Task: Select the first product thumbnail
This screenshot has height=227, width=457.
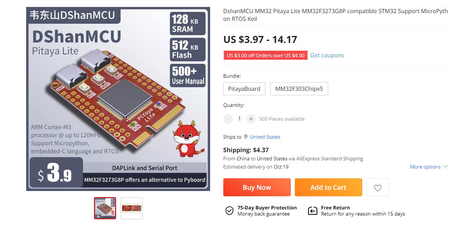Action: (105, 208)
